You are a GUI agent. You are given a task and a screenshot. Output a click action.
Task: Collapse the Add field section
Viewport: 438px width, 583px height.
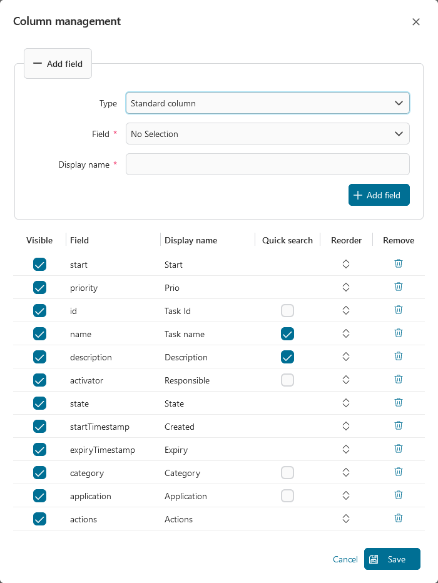[x=58, y=64]
